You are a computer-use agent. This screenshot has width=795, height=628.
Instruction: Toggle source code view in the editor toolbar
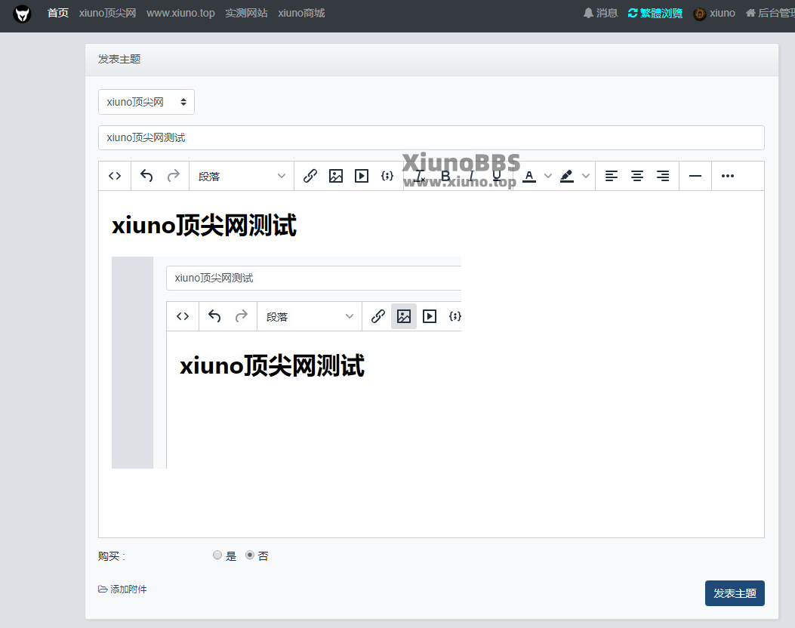coord(115,176)
